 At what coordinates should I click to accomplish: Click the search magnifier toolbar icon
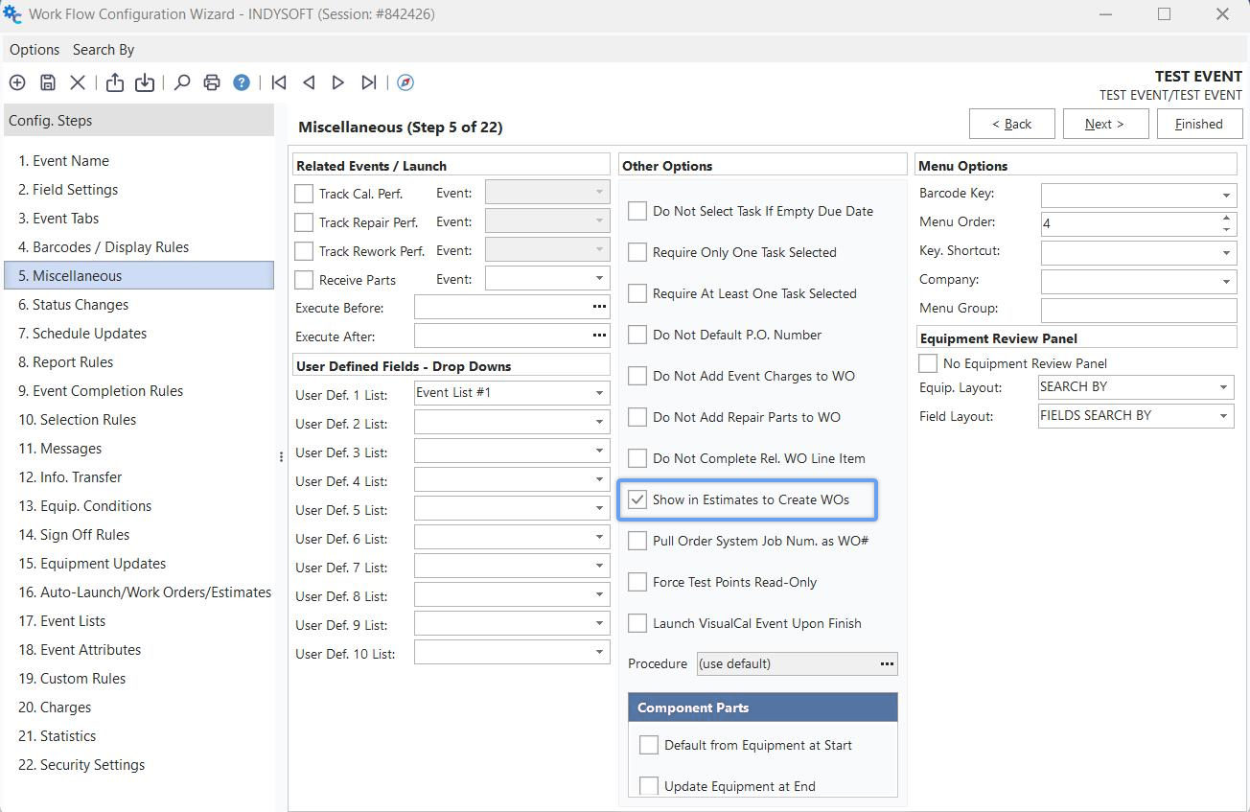click(182, 82)
